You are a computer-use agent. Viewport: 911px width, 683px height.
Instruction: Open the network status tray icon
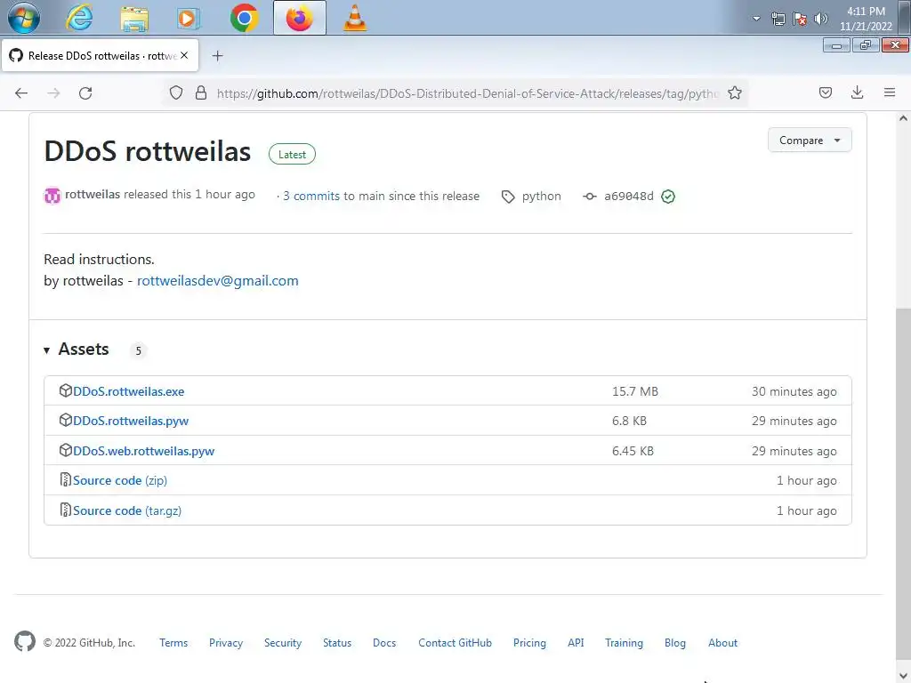778,19
